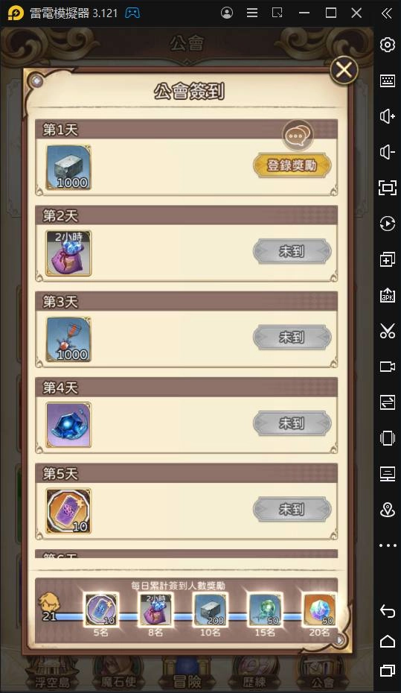The image size is (401, 693).
Task: Open the emulator hamburger menu
Action: pyautogui.click(x=252, y=13)
